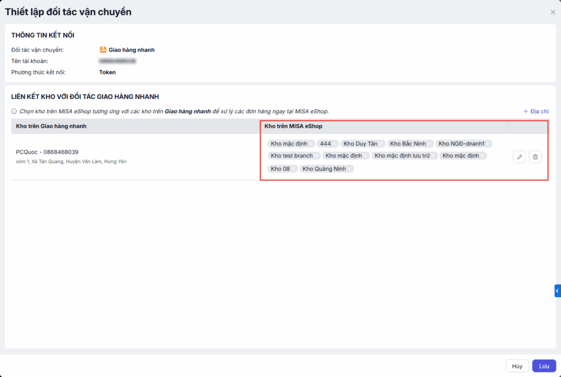Click the Hủy button to cancel
This screenshot has height=377, width=561.
tap(517, 366)
